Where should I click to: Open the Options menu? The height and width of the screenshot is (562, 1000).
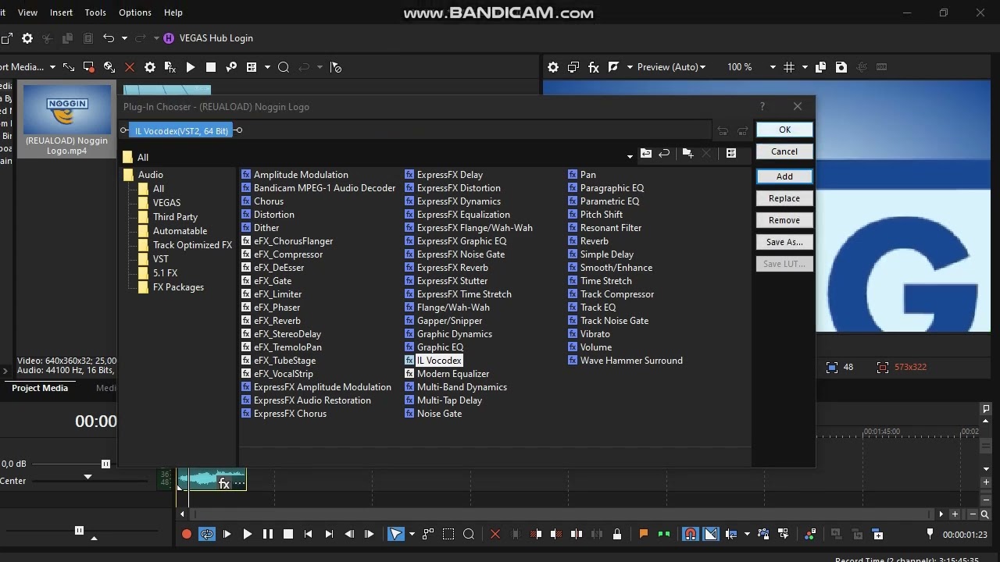pyautogui.click(x=135, y=12)
